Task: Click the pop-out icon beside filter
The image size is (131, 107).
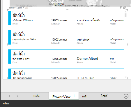Action: click(x=125, y=8)
